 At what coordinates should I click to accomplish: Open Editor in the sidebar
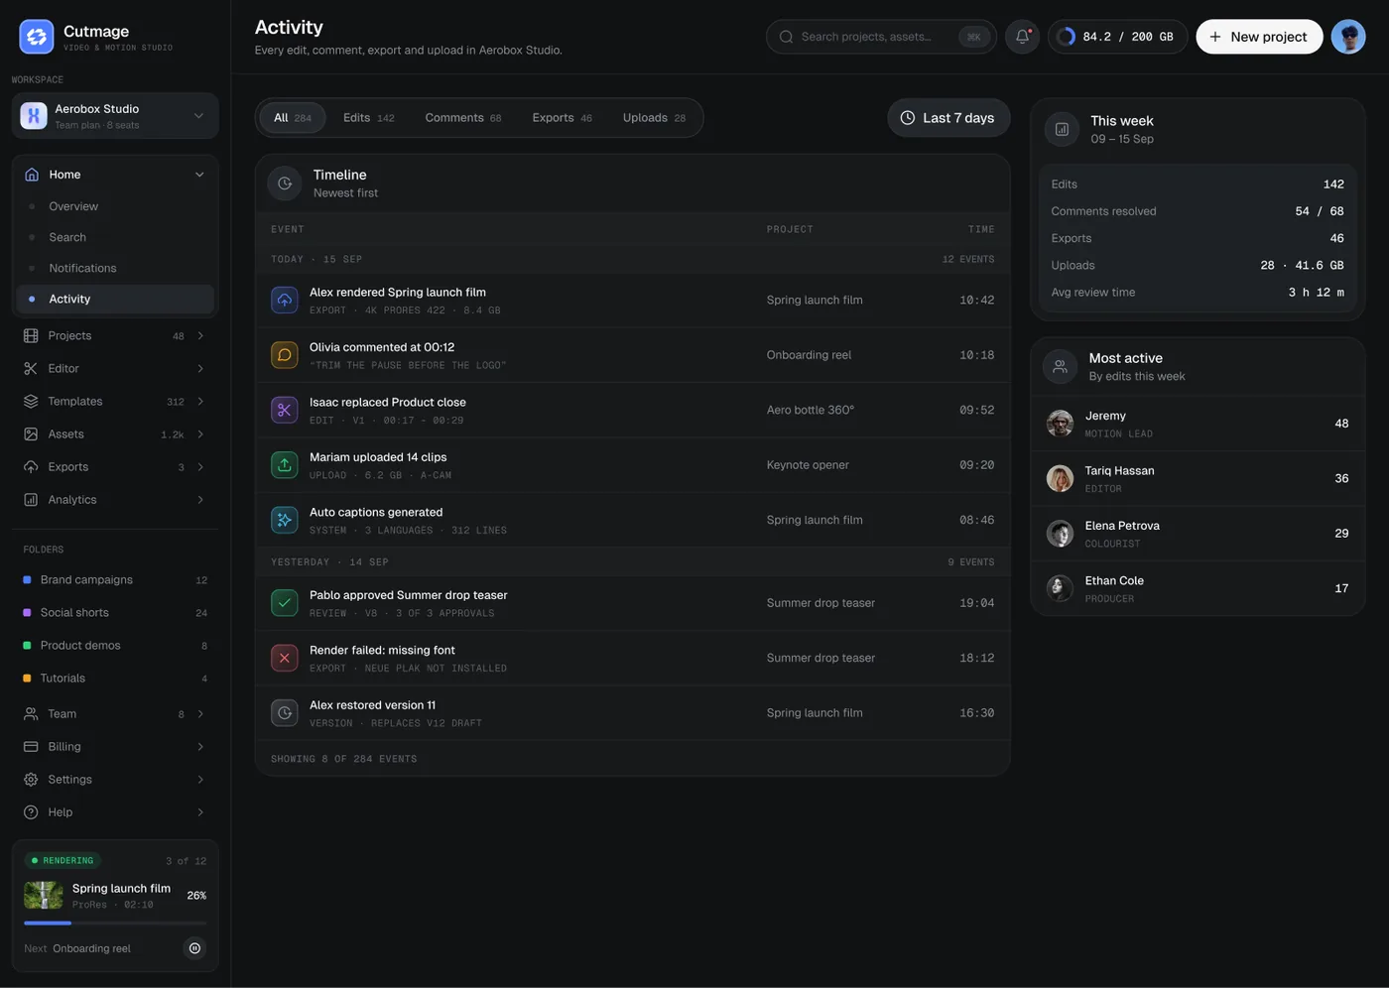(115, 369)
